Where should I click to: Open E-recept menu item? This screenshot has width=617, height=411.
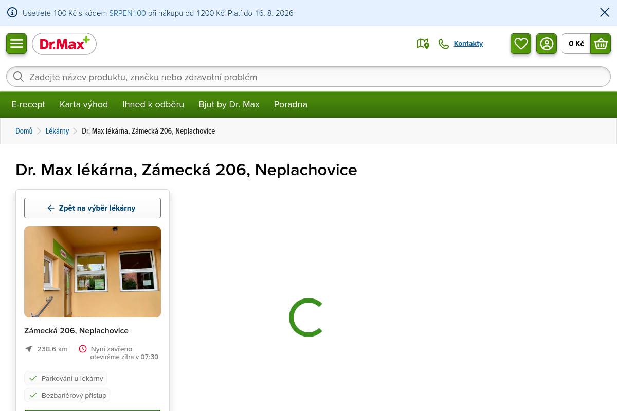[28, 104]
